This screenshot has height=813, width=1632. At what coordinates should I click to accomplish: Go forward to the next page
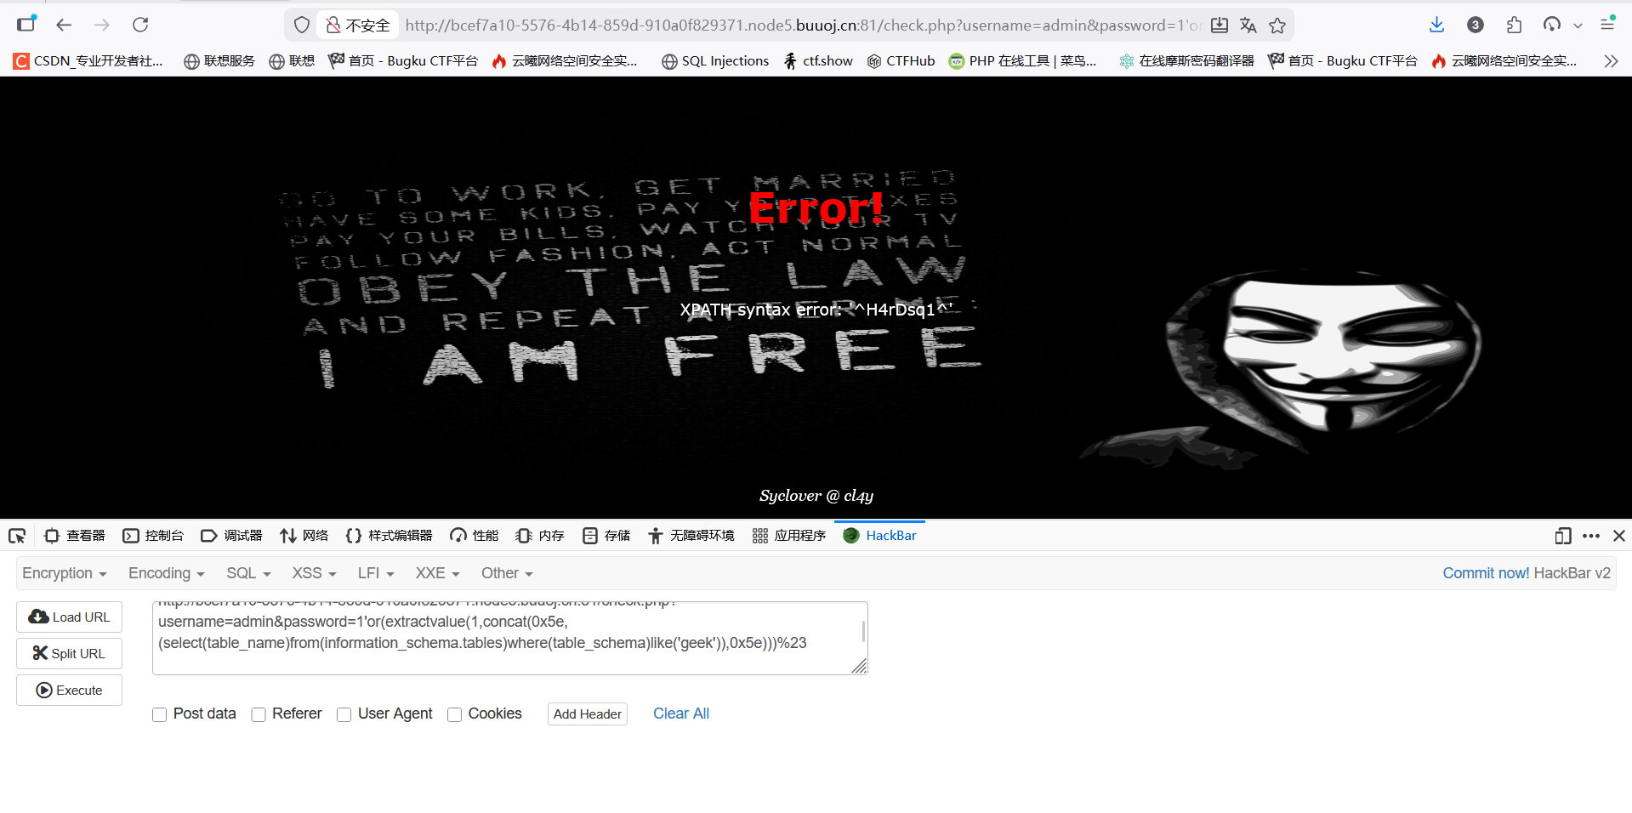(102, 25)
